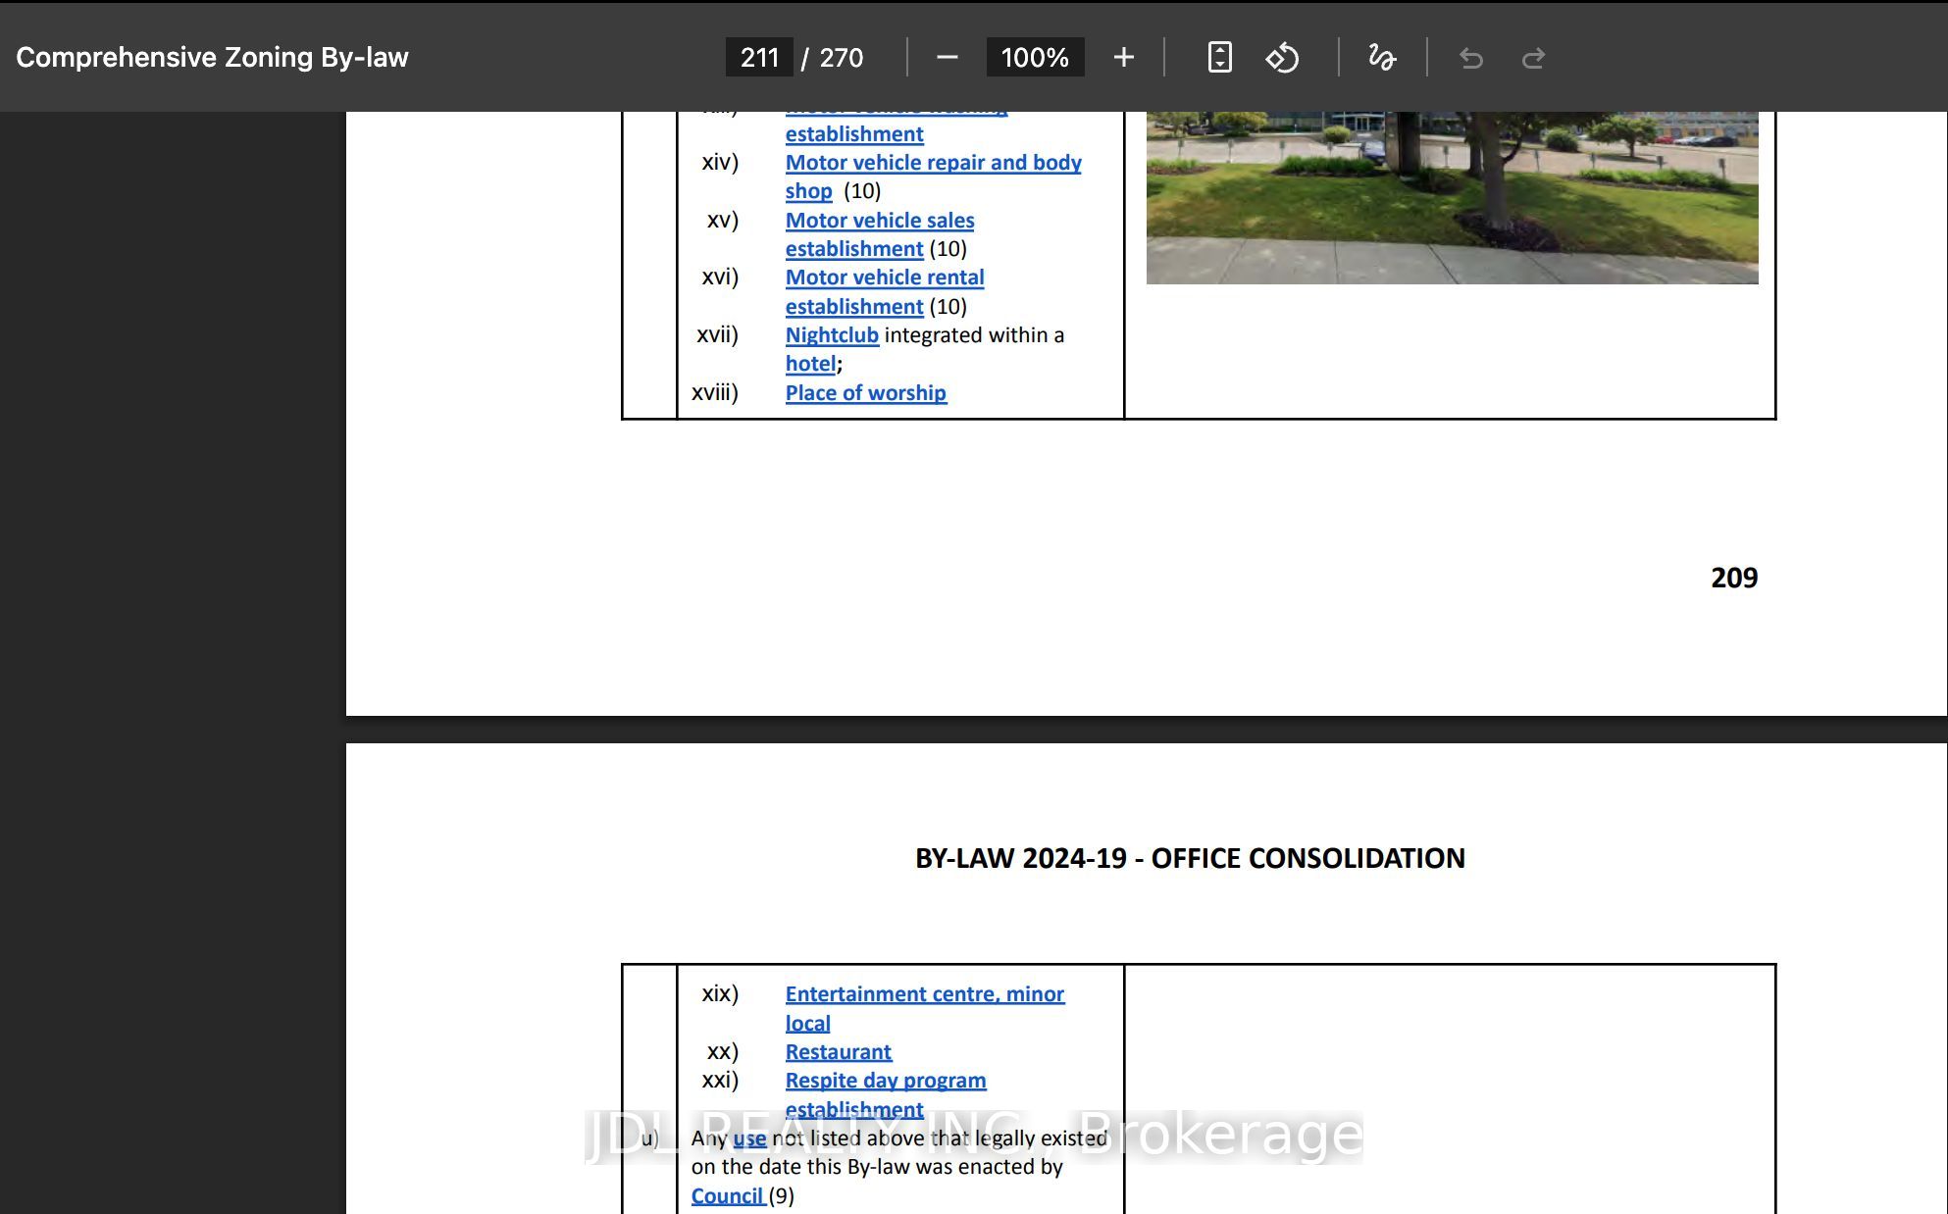Click the rotate counterclockwise icon
The height and width of the screenshot is (1214, 1948).
(x=1282, y=58)
